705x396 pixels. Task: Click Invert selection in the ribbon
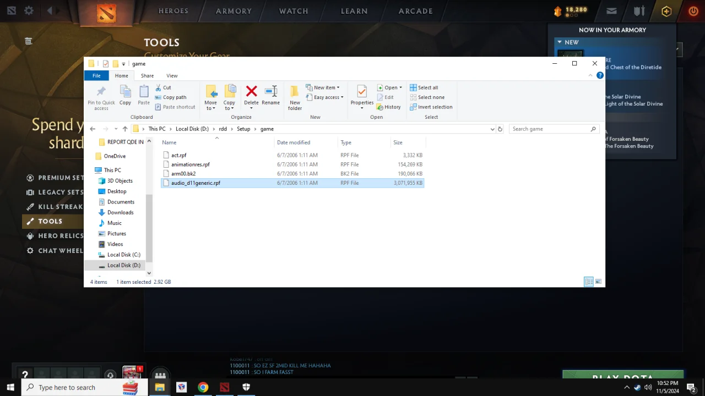(x=431, y=107)
